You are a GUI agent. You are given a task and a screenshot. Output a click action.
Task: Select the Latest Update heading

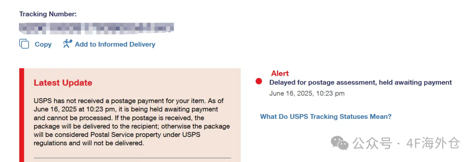tap(63, 83)
